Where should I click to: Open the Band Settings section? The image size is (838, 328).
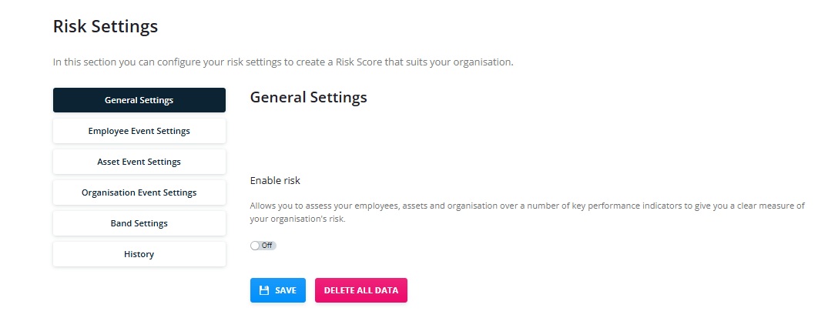pos(139,223)
